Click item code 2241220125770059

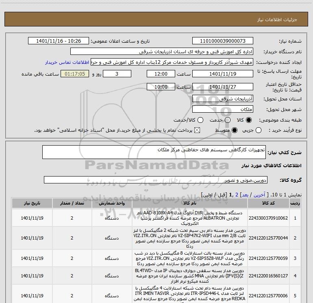268,258
